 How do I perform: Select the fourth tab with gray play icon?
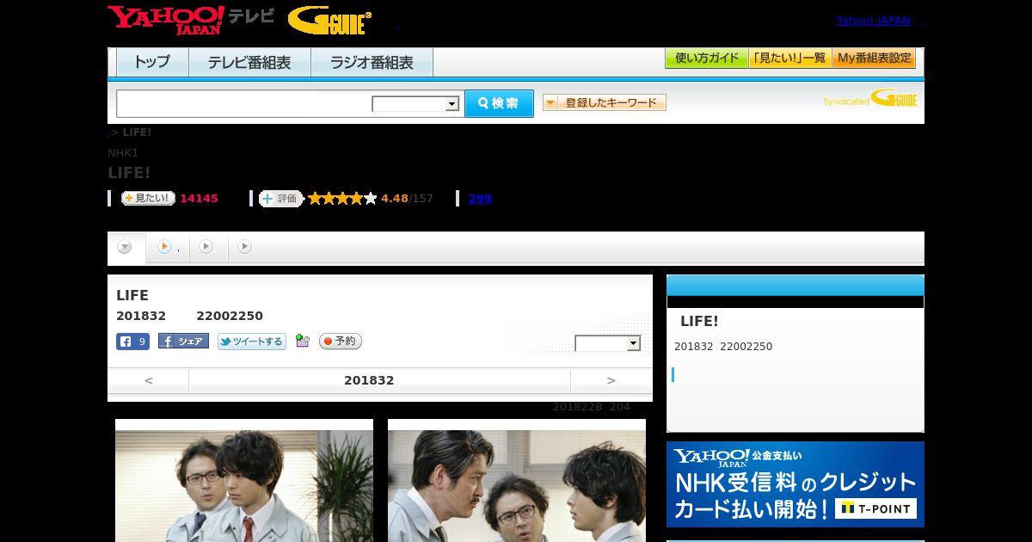pos(245,247)
